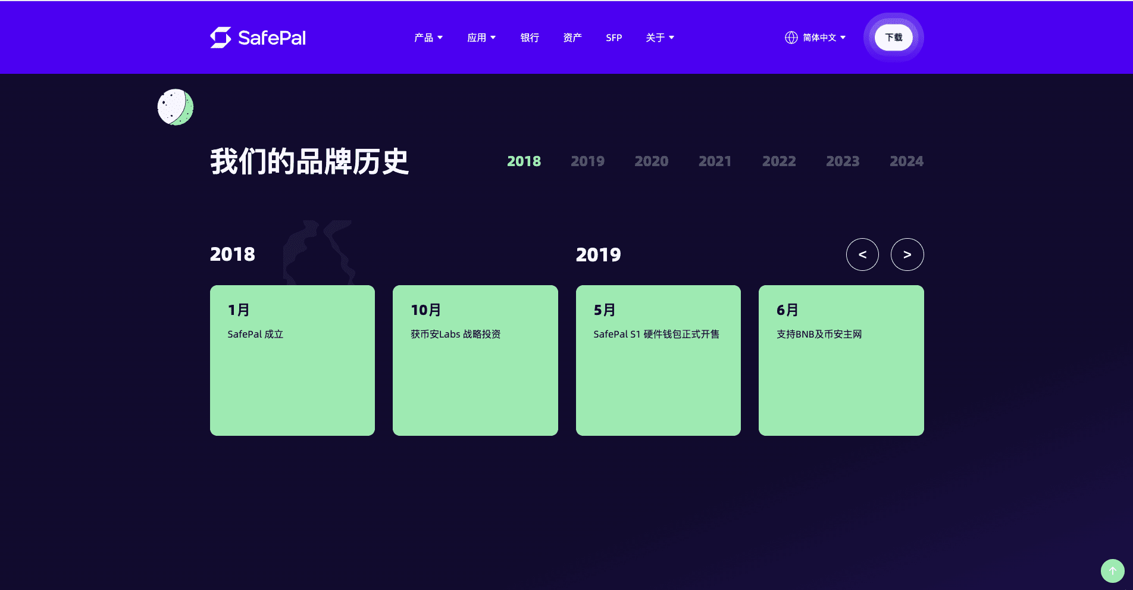Click the text 支持BNB及币安主网
The height and width of the screenshot is (590, 1133).
819,334
